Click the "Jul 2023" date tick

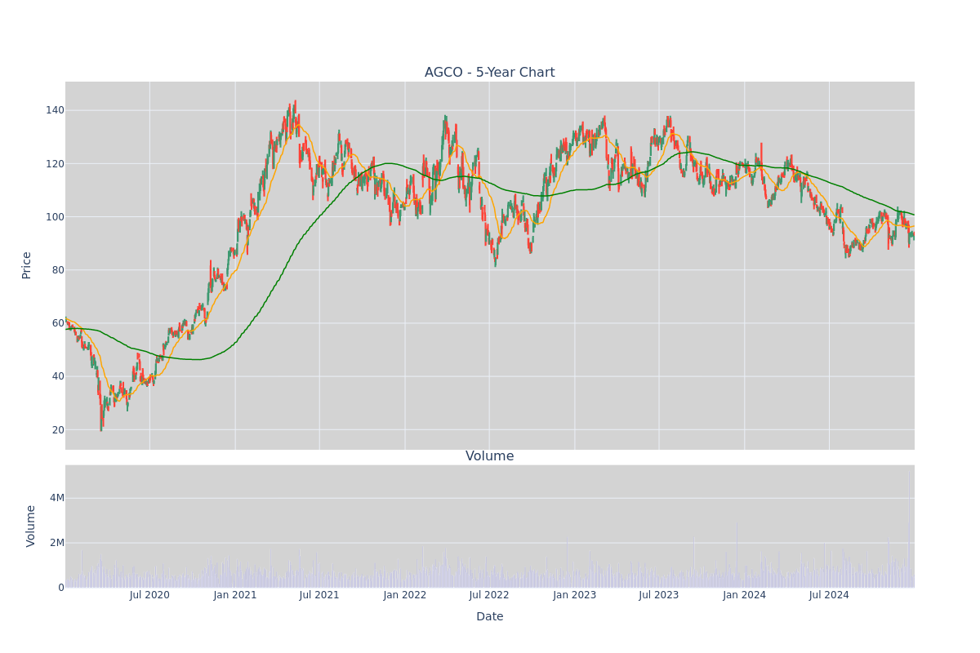[659, 595]
